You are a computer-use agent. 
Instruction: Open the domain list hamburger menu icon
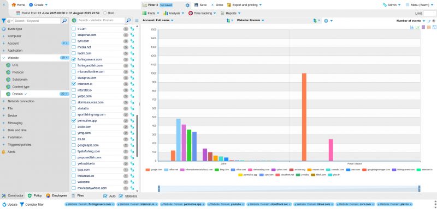pyautogui.click(x=137, y=21)
